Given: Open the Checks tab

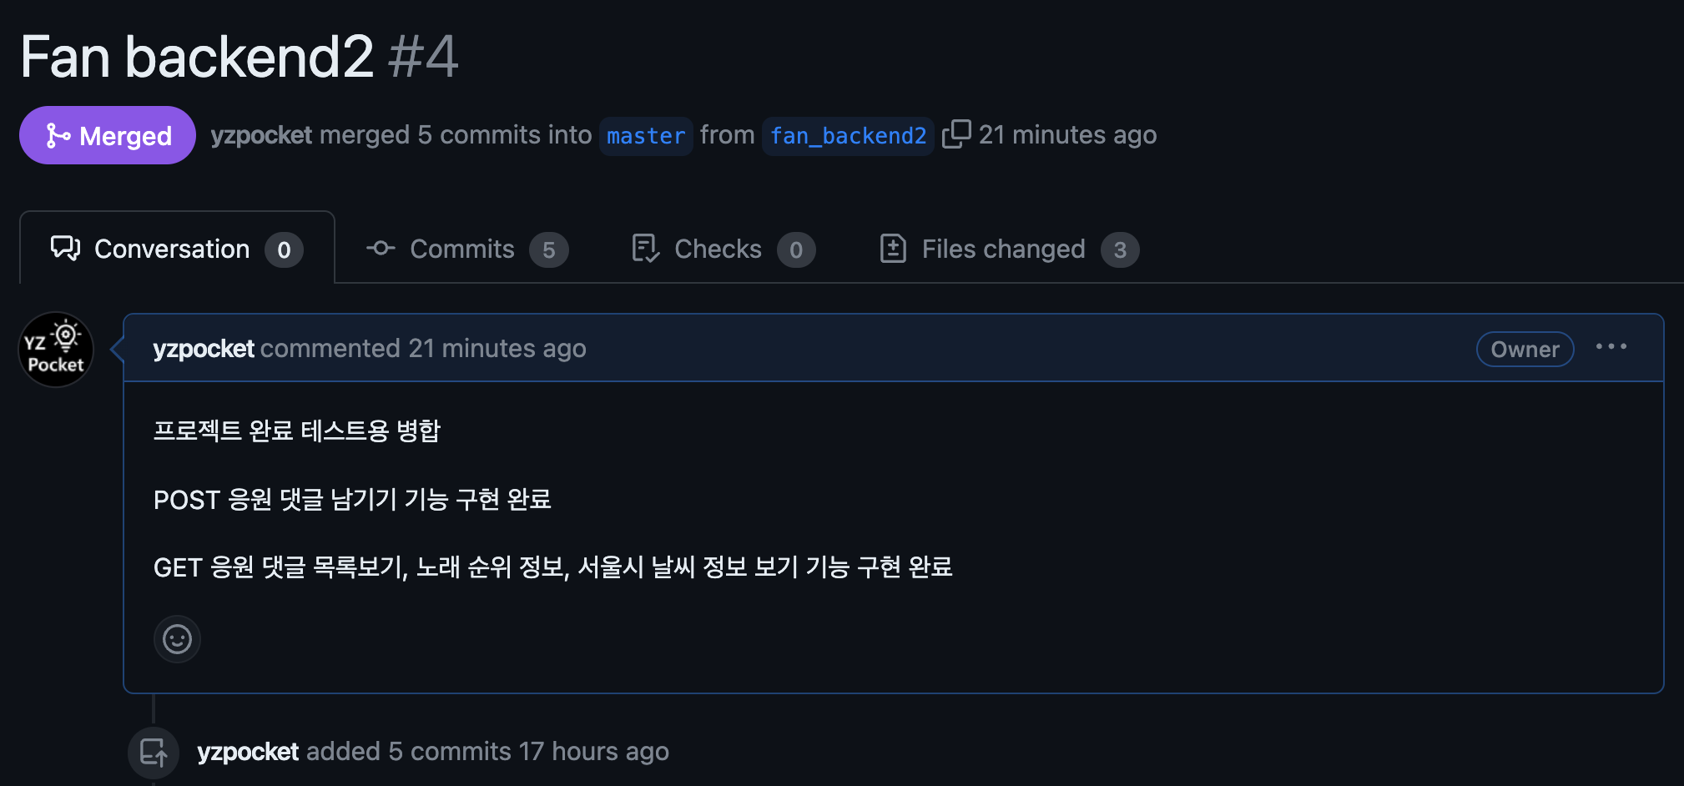Looking at the screenshot, I should [724, 249].
